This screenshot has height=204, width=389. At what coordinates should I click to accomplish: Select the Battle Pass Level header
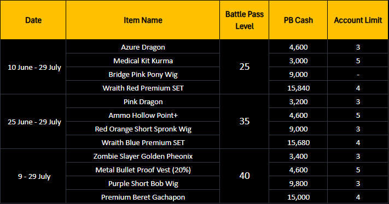click(x=245, y=20)
